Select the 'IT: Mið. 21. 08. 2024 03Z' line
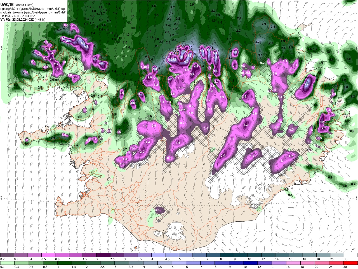Screen dimensions: 358x269 18,16
